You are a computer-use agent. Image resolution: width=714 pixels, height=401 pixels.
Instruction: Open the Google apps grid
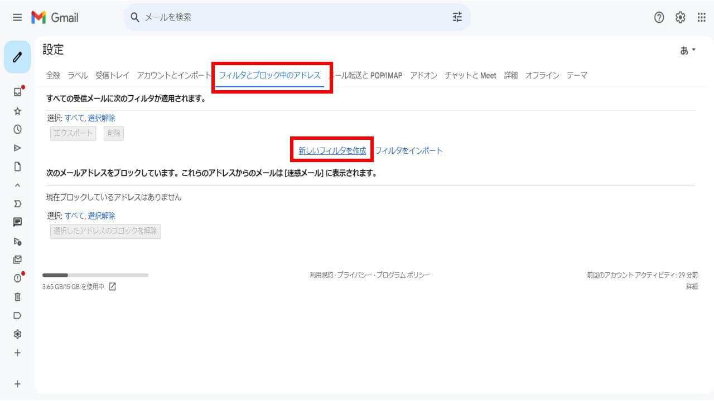pos(702,17)
